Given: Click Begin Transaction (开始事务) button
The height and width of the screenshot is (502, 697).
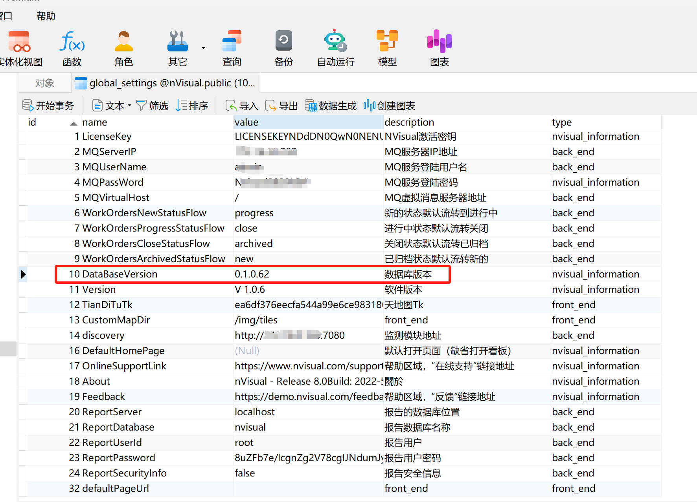Looking at the screenshot, I should [x=48, y=106].
